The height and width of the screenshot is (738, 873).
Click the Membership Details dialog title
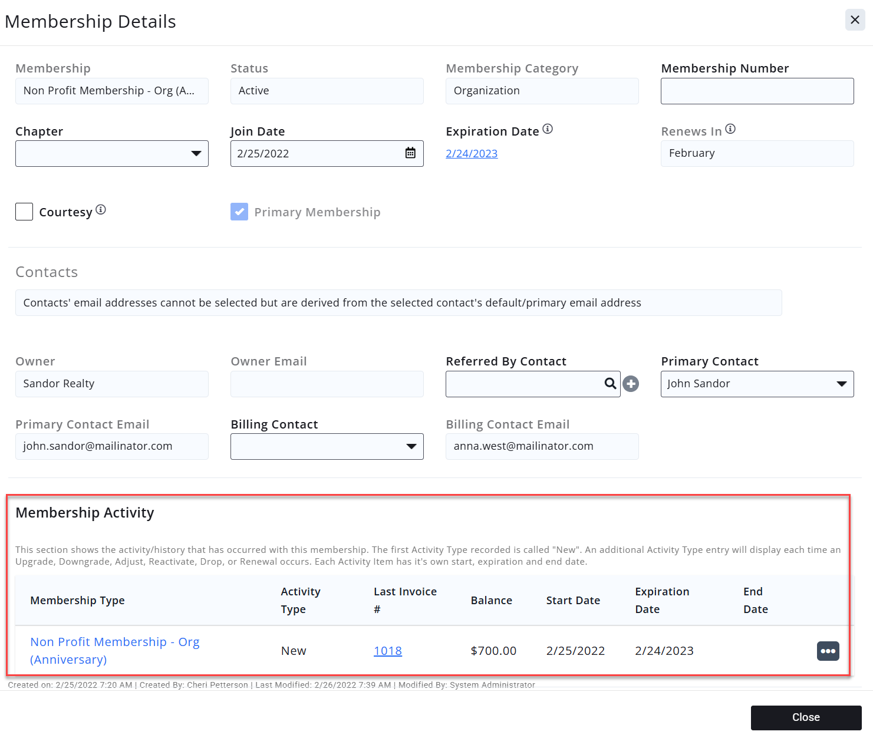[90, 21]
